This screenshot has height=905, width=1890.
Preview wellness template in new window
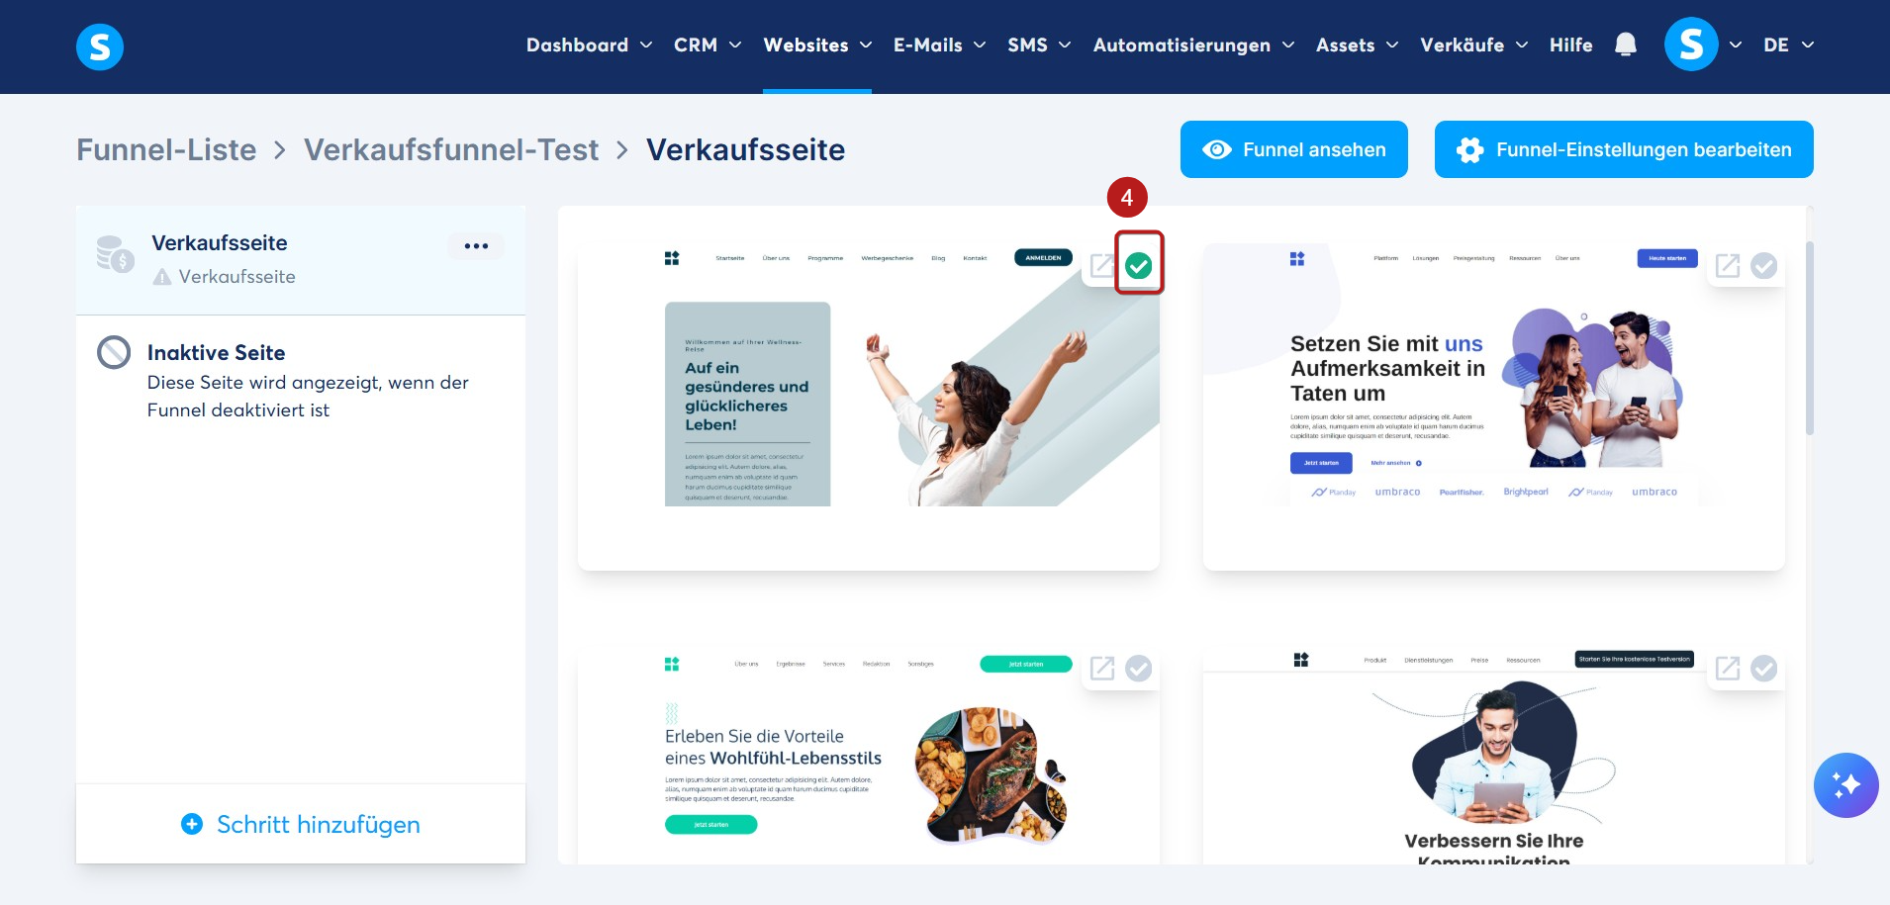(x=1102, y=266)
